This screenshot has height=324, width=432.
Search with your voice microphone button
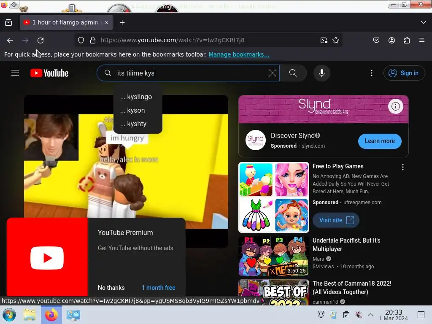coord(322,73)
